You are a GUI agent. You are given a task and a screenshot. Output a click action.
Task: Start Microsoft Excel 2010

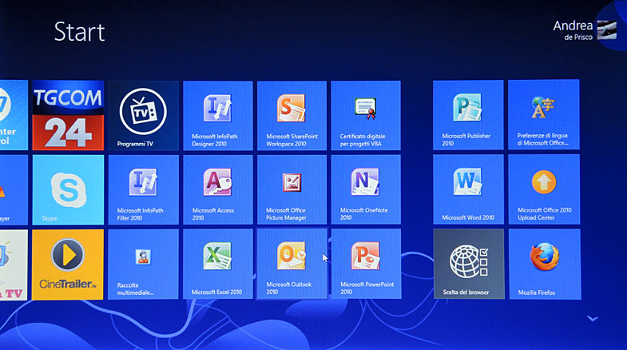coord(217,264)
